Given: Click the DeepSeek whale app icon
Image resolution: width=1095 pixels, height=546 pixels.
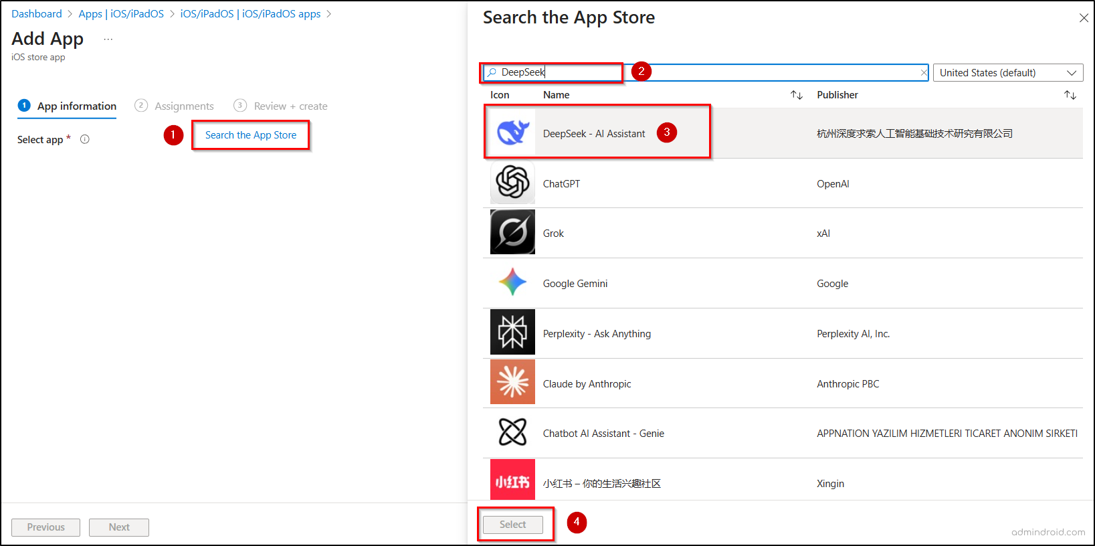Looking at the screenshot, I should (512, 132).
